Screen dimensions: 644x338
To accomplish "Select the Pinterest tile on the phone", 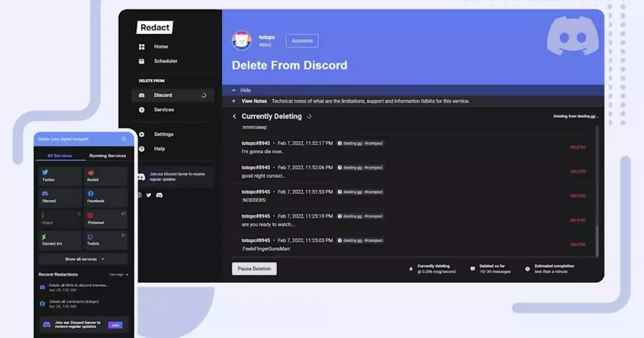I will 106,219.
